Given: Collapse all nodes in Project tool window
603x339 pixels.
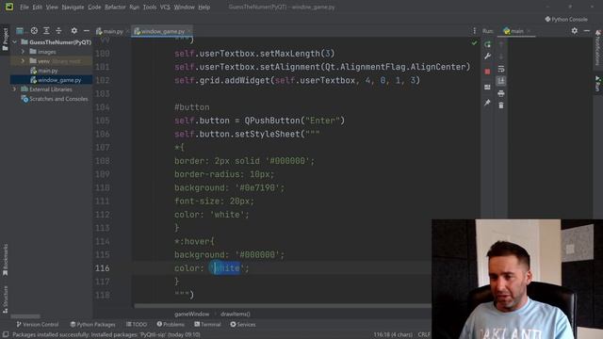Looking at the screenshot, I should 58,31.
